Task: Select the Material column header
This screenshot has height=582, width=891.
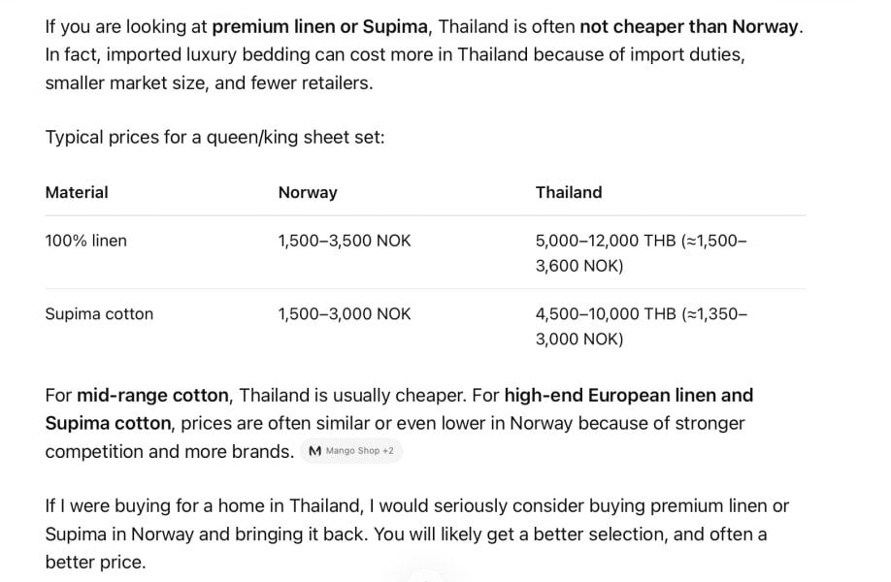Action: click(x=77, y=192)
